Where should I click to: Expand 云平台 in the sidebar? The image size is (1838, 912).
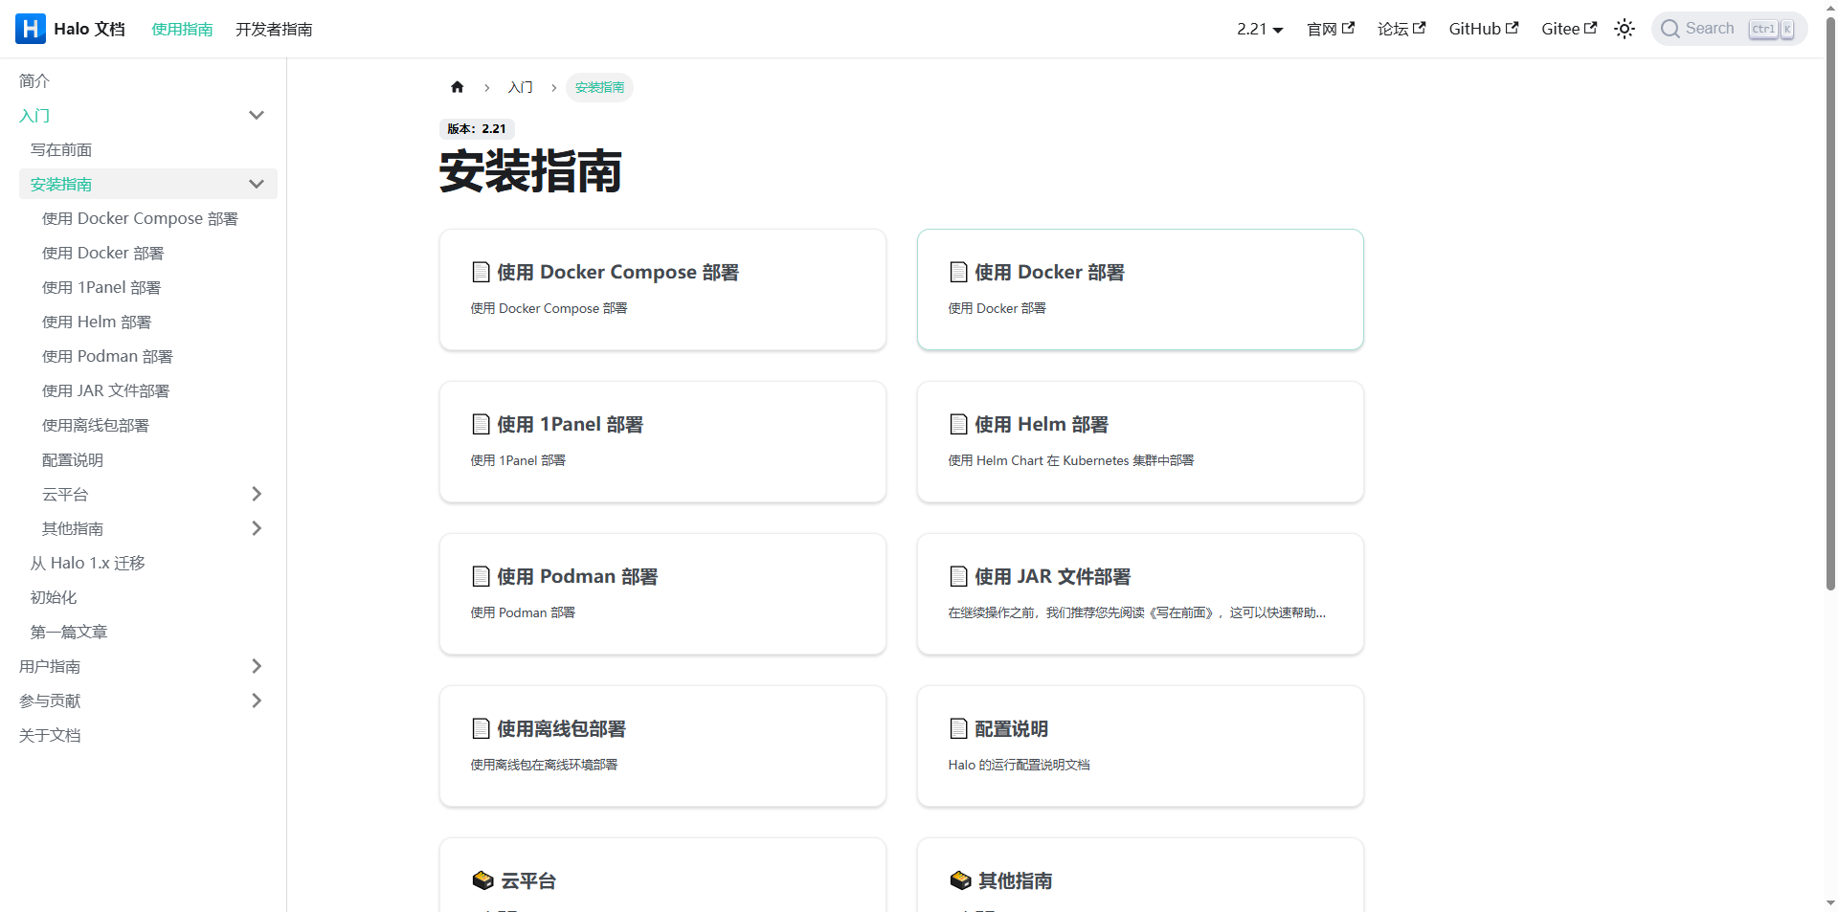point(256,494)
